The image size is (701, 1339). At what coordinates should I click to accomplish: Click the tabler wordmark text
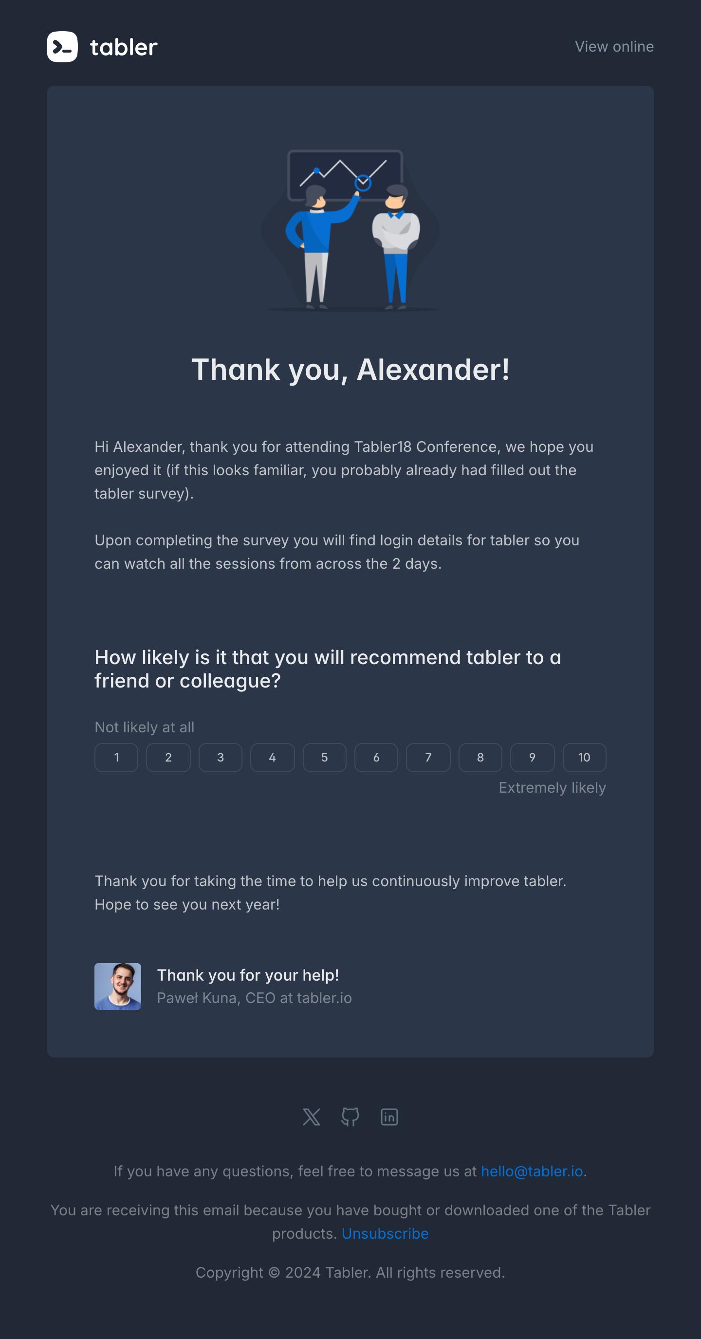point(124,47)
